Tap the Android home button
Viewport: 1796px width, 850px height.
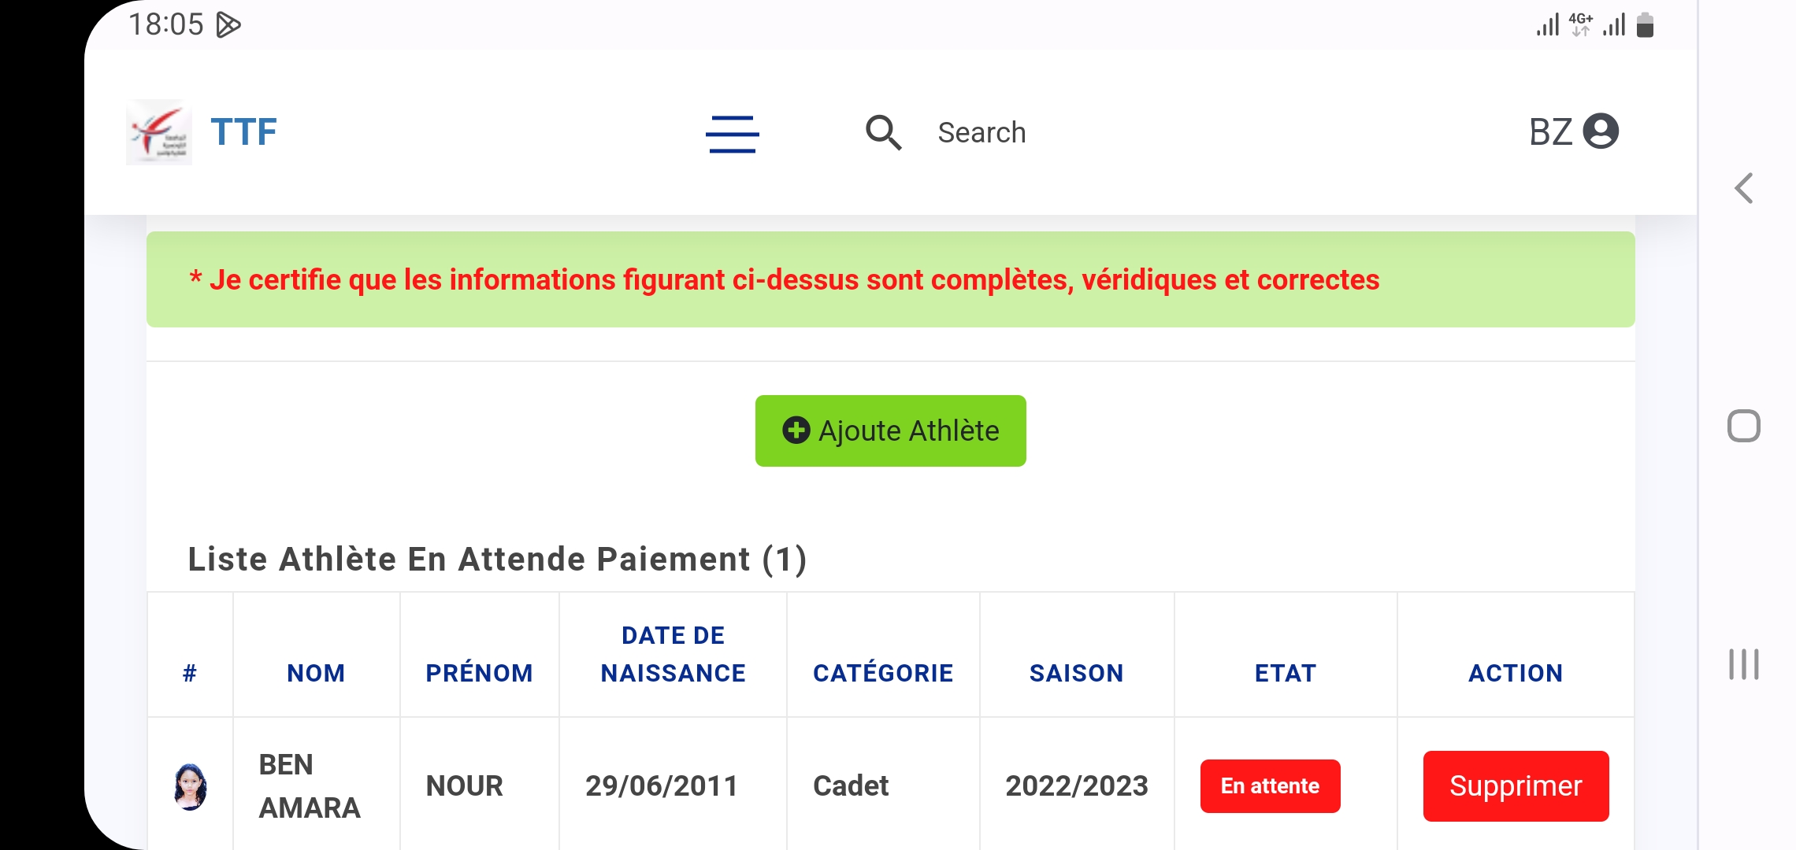click(x=1743, y=426)
